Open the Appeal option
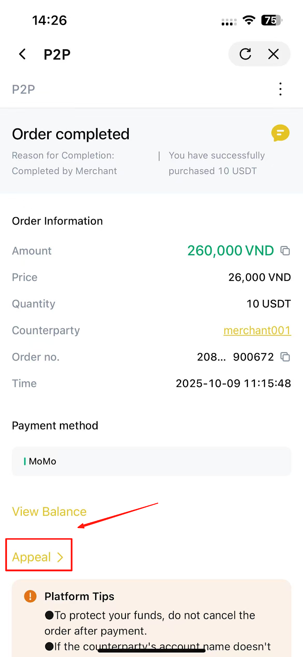303x657 pixels. (x=32, y=557)
